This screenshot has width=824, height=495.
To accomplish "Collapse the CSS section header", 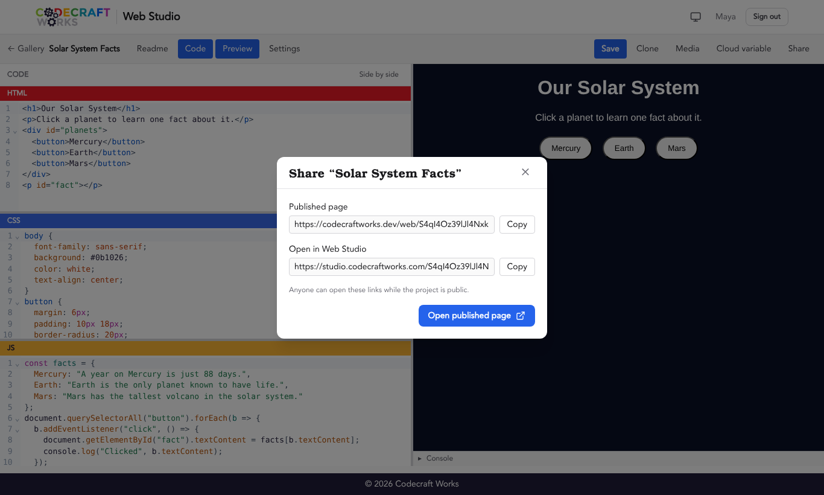I will click(x=205, y=220).
